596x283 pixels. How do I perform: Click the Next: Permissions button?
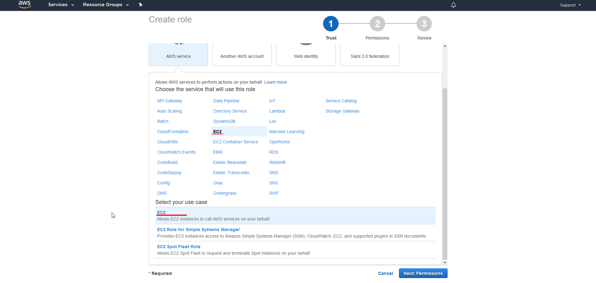[423, 273]
